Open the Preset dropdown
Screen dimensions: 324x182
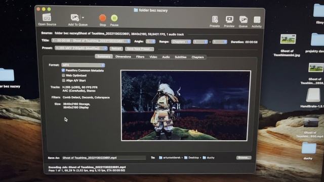[81, 49]
